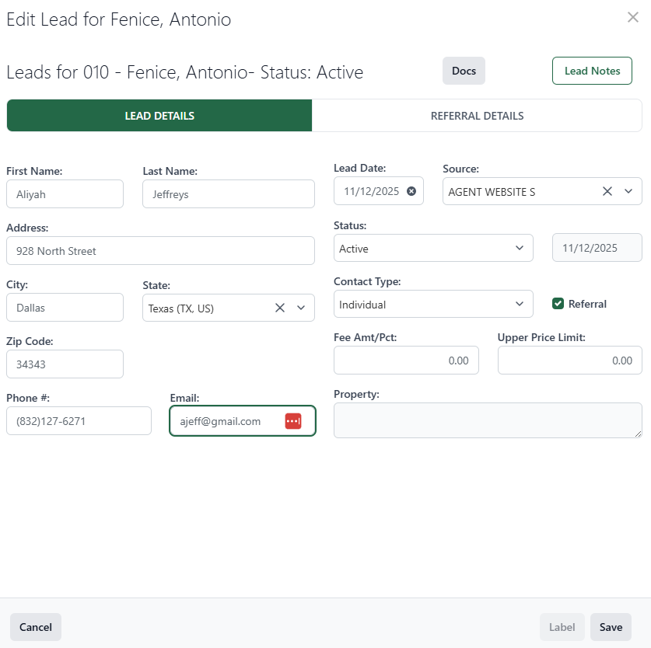The image size is (651, 648).
Task: Click the Fee Amt/Pct input
Action: tap(406, 360)
